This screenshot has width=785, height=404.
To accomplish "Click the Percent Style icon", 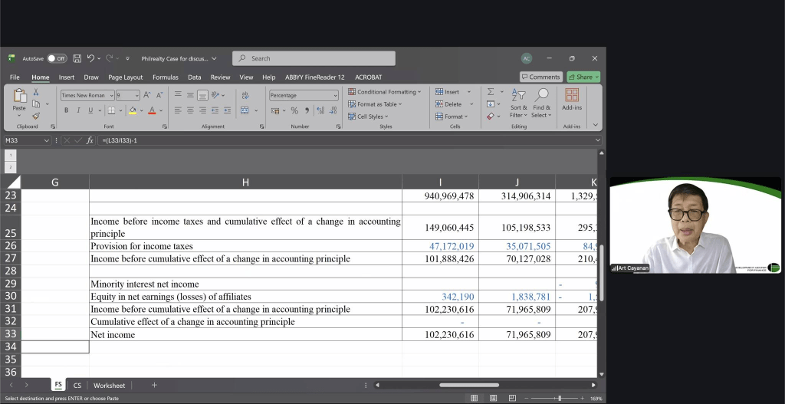I will 294,110.
